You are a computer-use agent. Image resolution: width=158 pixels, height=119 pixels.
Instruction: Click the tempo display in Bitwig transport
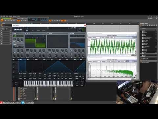[x=35, y=19]
